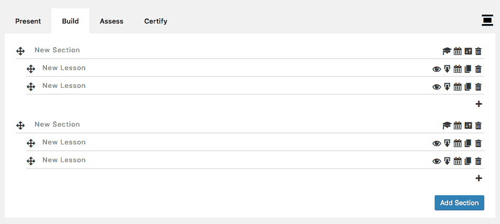Click the Add Section button
The image size is (500, 224).
[x=459, y=203]
